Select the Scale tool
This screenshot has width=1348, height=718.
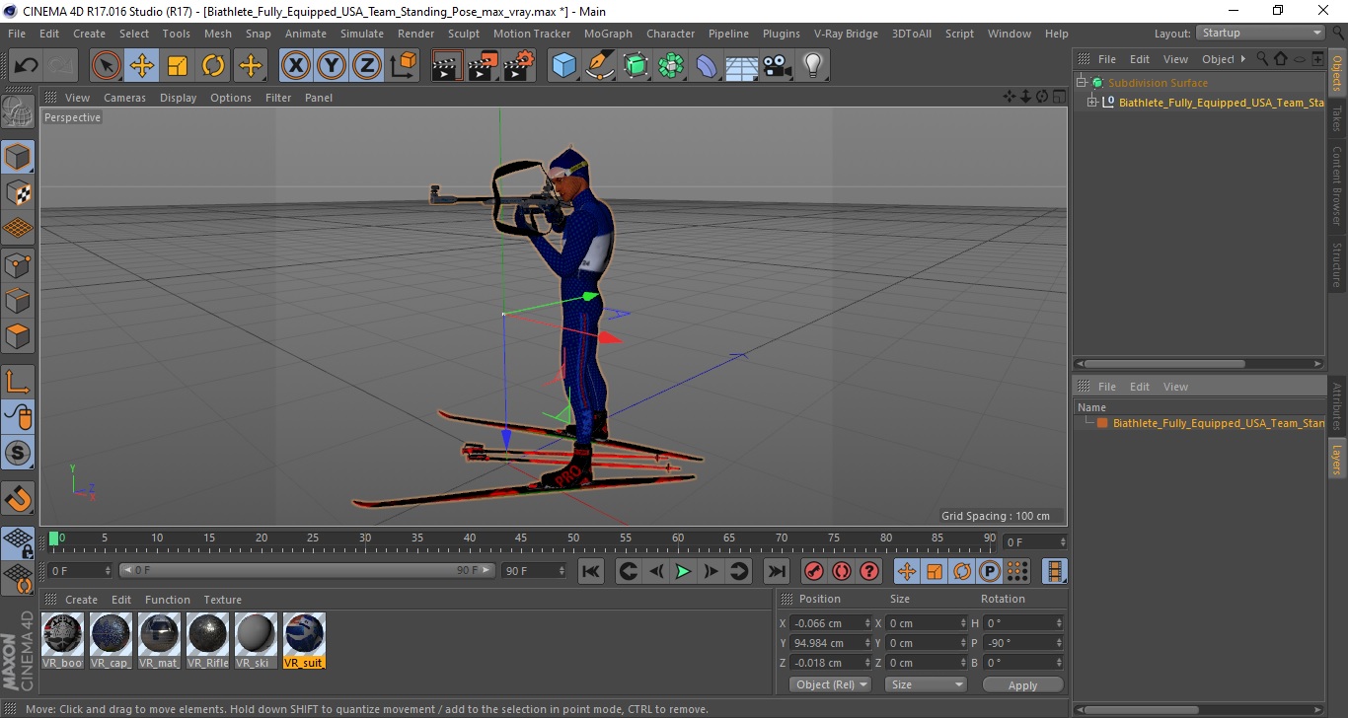[178, 66]
